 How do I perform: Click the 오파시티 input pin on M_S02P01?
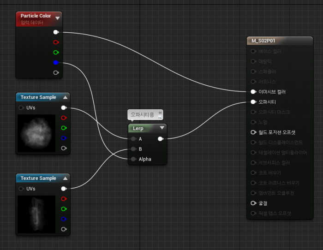tap(253, 102)
